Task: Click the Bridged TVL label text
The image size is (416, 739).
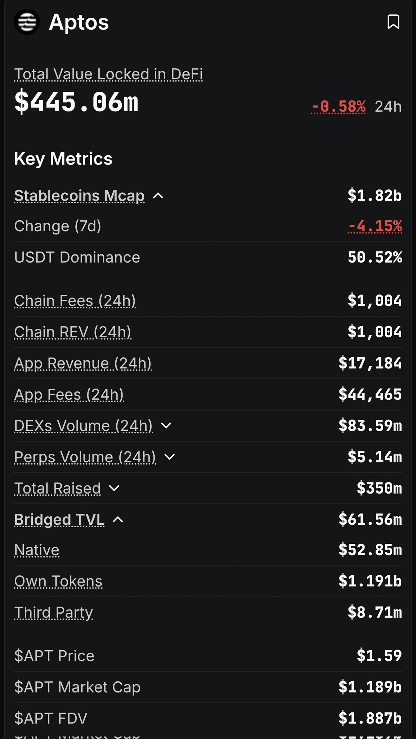Action: tap(59, 520)
